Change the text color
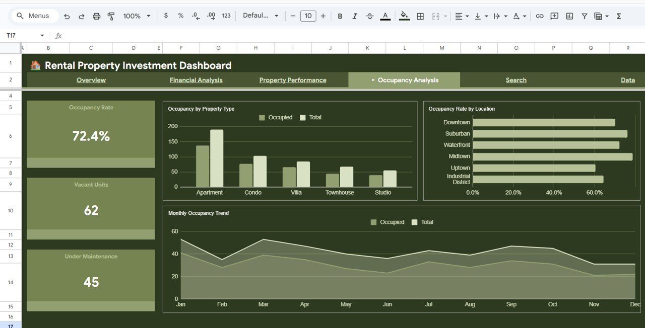 385,16
